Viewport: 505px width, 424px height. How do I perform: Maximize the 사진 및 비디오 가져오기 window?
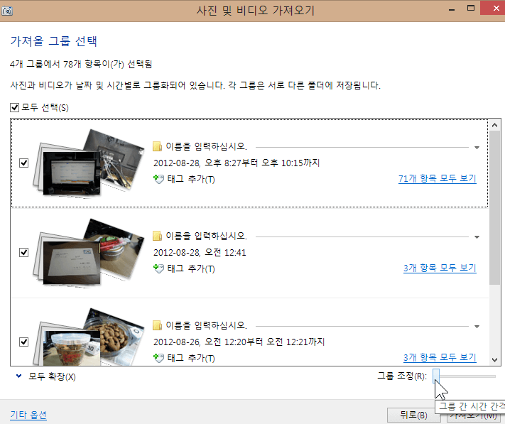[x=470, y=8]
